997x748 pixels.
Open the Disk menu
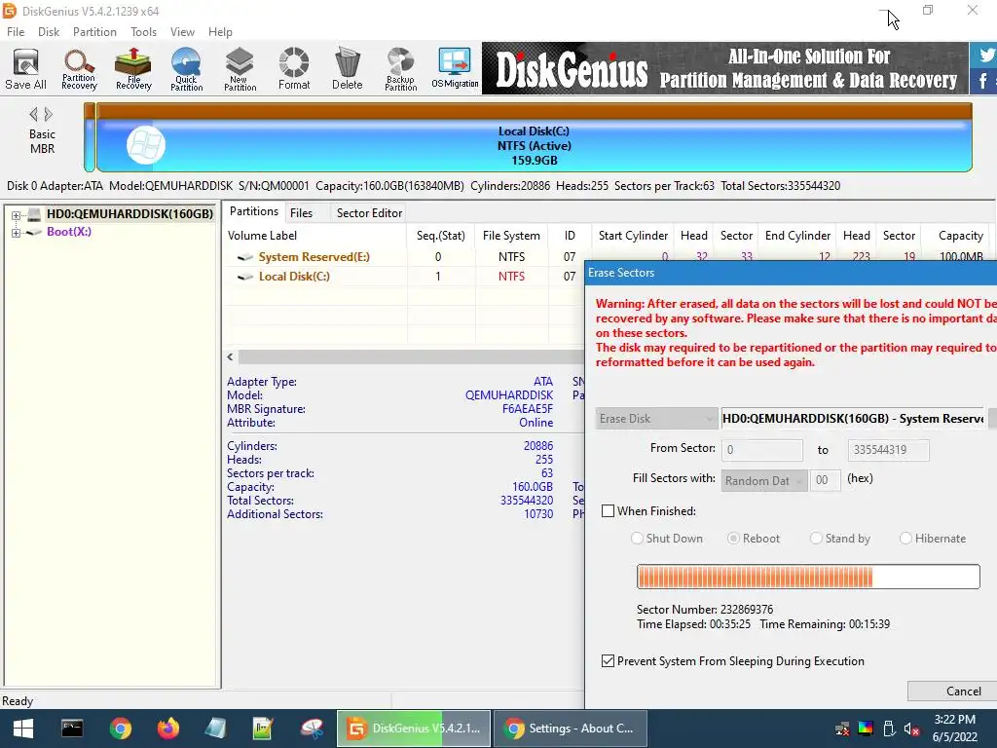pos(49,32)
